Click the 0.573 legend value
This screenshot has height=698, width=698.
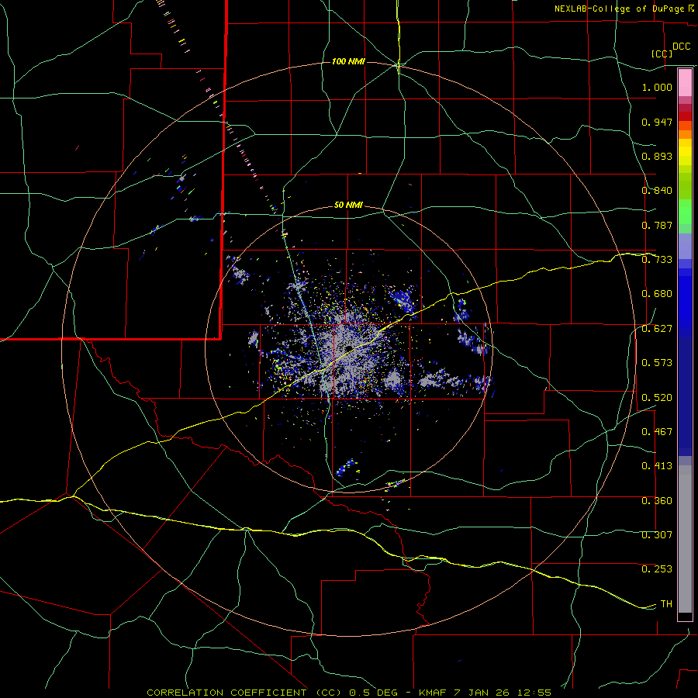tap(657, 363)
